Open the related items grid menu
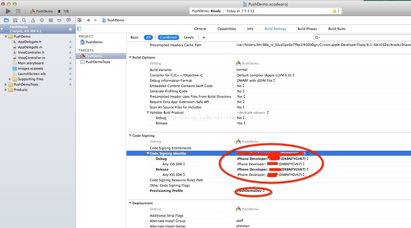Screen dimensions: 411x228 click(79, 20)
